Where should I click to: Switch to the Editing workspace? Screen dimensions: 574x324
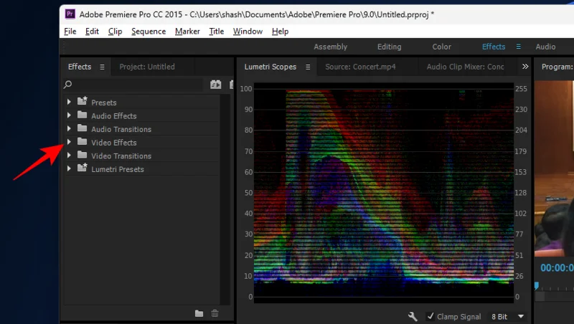(x=390, y=47)
